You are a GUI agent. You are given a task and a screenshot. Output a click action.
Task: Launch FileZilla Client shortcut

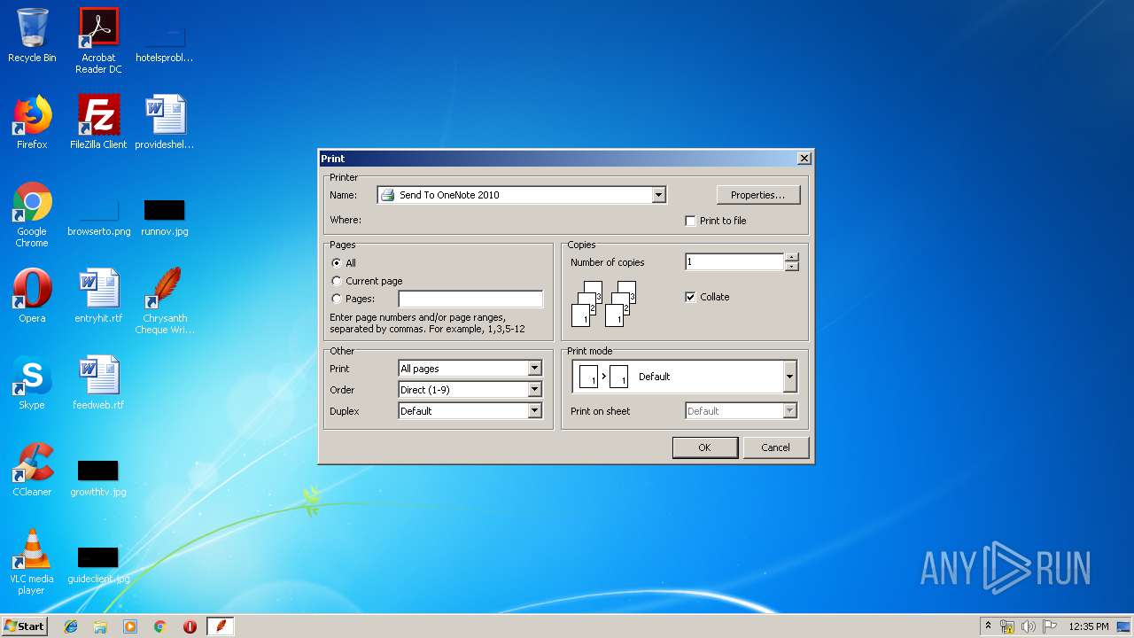pyautogui.click(x=98, y=122)
